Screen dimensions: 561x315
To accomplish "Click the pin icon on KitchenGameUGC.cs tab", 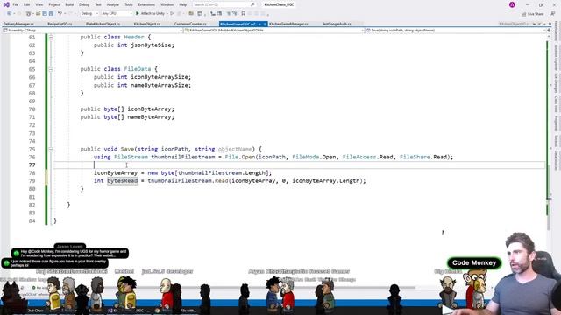I will tap(259, 24).
